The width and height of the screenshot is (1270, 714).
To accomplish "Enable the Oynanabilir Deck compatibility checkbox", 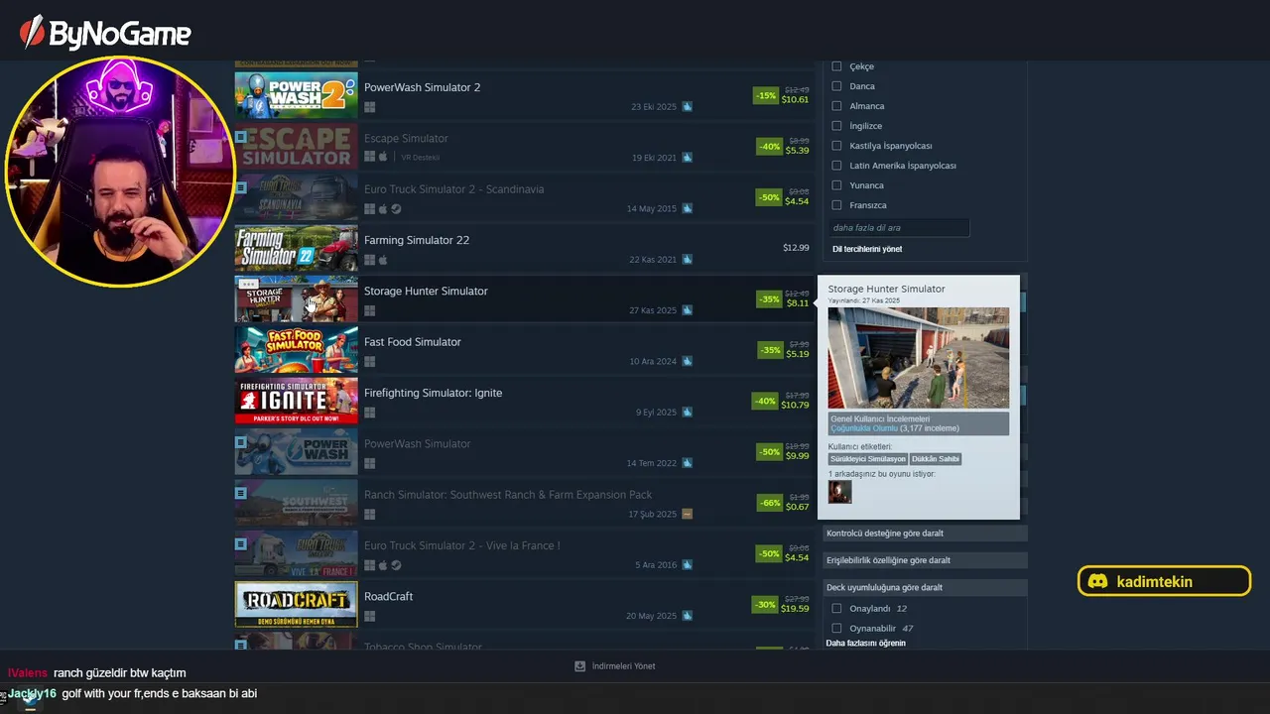I will 836,629.
